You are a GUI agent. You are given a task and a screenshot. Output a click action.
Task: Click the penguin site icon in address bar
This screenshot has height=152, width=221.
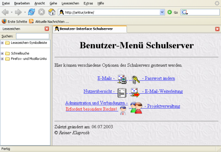pyautogui.click(x=61, y=12)
